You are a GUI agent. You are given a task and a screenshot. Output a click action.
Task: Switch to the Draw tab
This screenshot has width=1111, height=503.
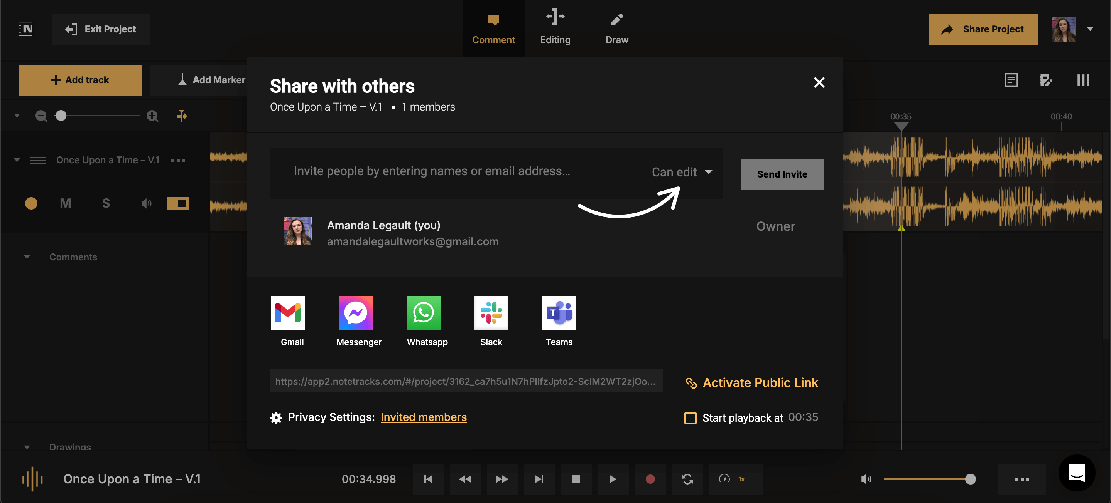pos(617,29)
